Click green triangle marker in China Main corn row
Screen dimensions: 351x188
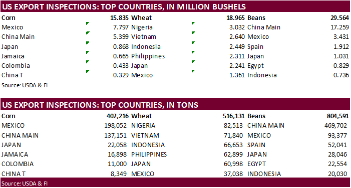(x=88, y=33)
